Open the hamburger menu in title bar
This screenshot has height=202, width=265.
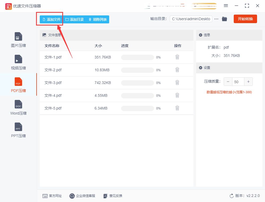(x=226, y=6)
